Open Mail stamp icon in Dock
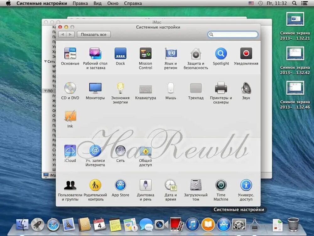The height and width of the screenshot is (236, 314). click(68, 224)
